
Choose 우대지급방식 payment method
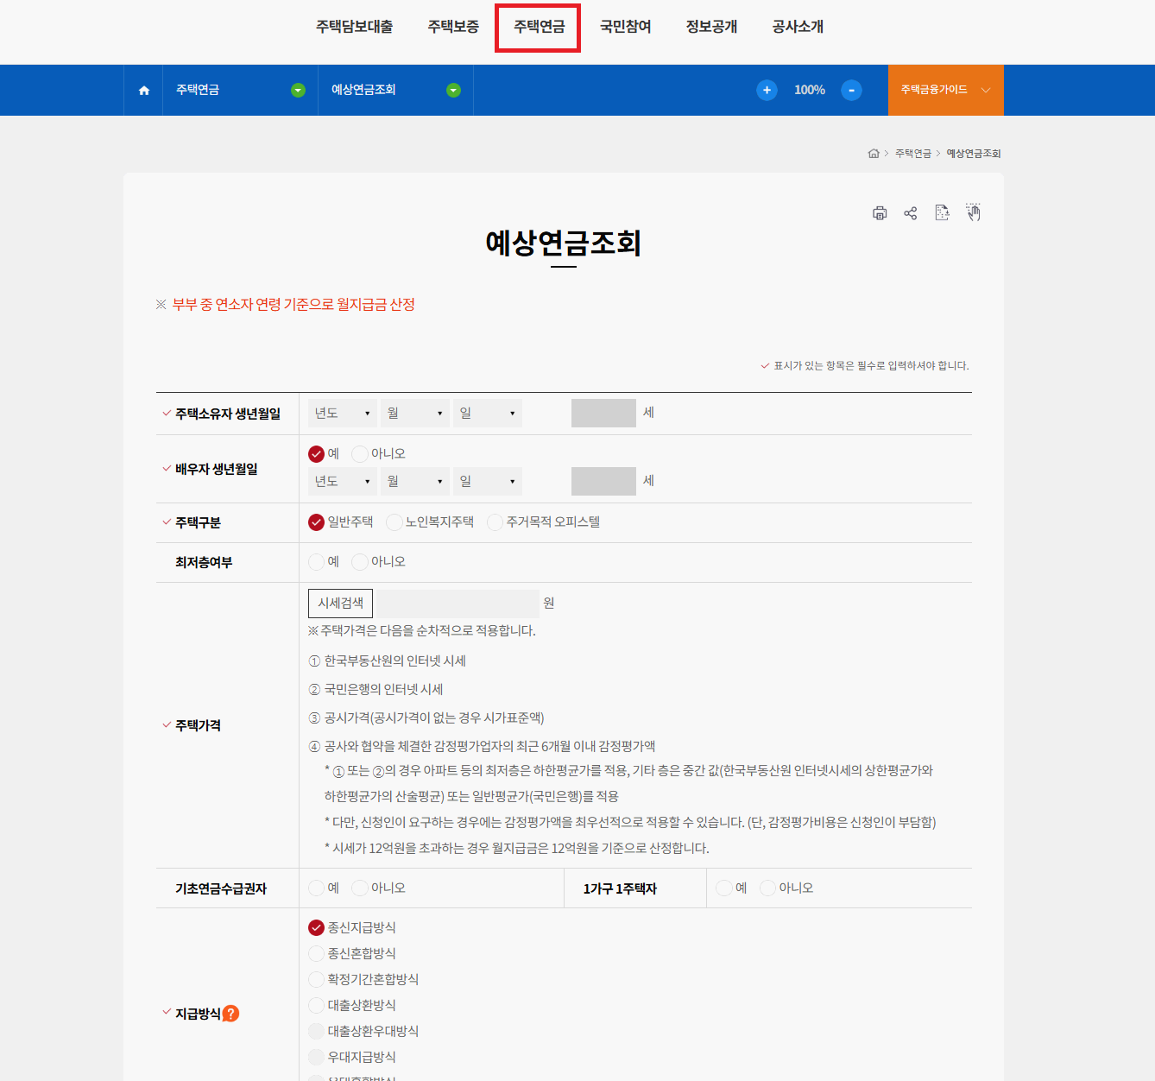pos(317,1058)
